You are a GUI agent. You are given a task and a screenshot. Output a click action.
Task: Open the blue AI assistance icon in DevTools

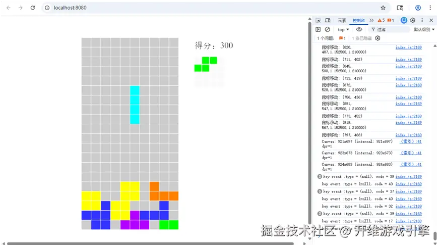click(x=404, y=20)
